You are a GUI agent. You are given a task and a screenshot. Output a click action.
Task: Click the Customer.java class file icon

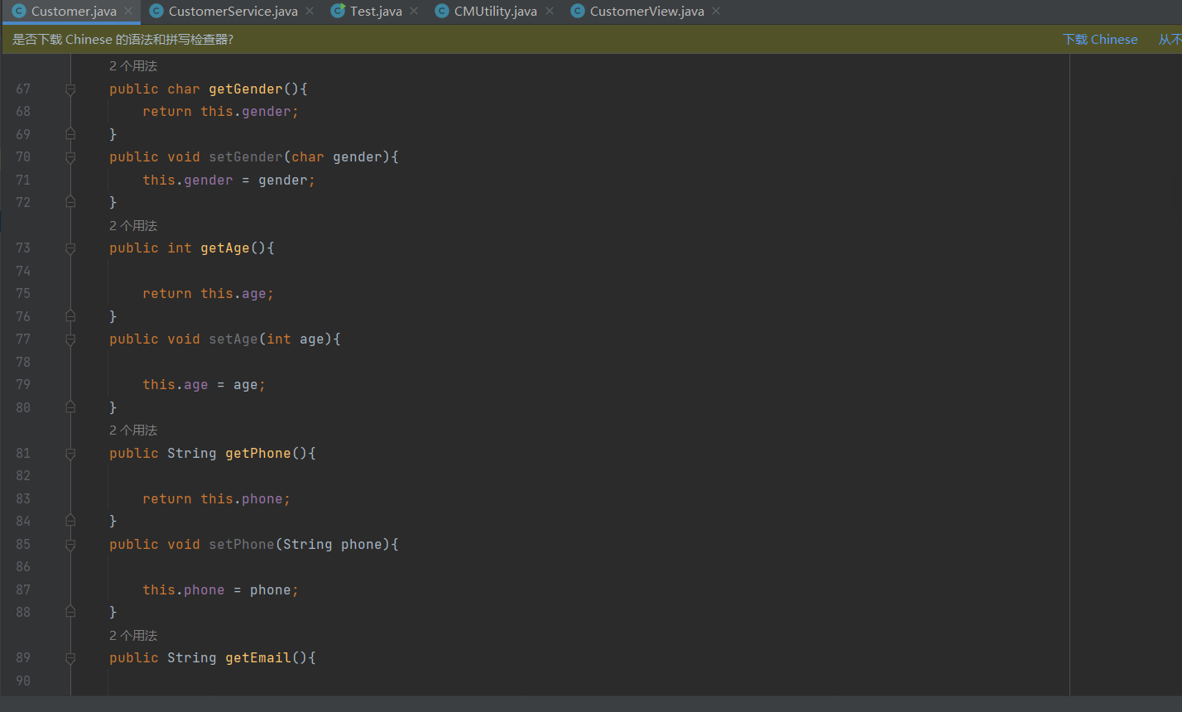pos(19,12)
